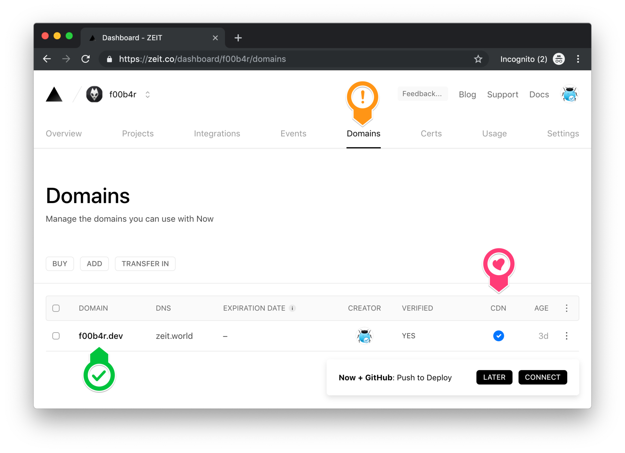The image size is (625, 453).
Task: Click the Incognito profile icon
Action: pos(559,59)
